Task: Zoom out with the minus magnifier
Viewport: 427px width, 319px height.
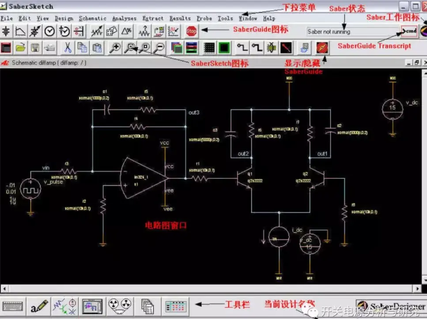Action: 159,48
